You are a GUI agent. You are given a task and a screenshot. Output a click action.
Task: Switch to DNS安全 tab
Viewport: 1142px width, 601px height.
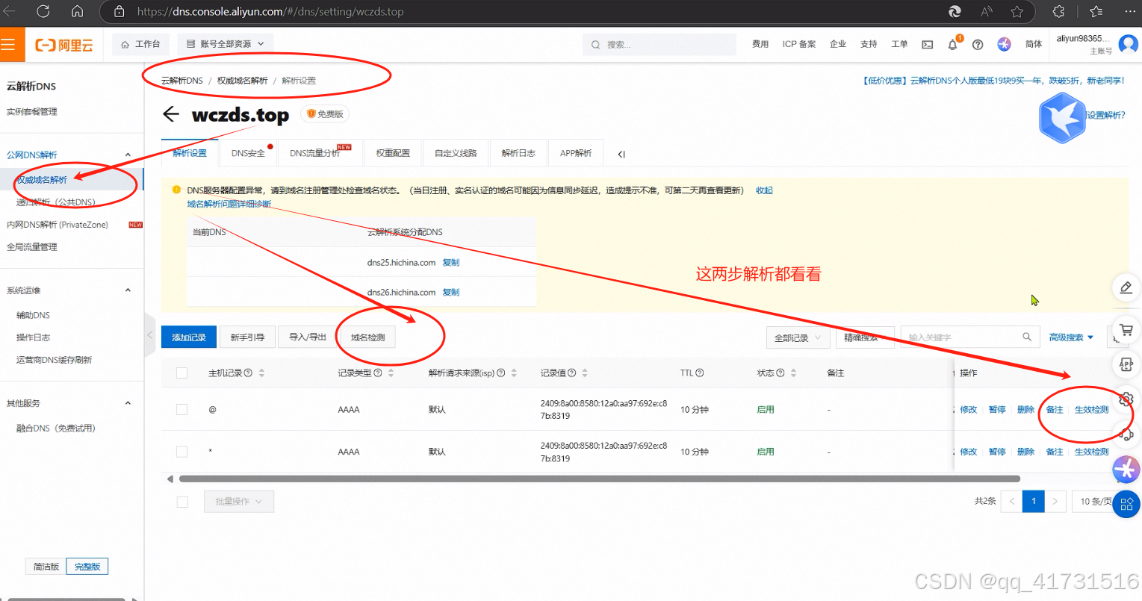tap(248, 153)
